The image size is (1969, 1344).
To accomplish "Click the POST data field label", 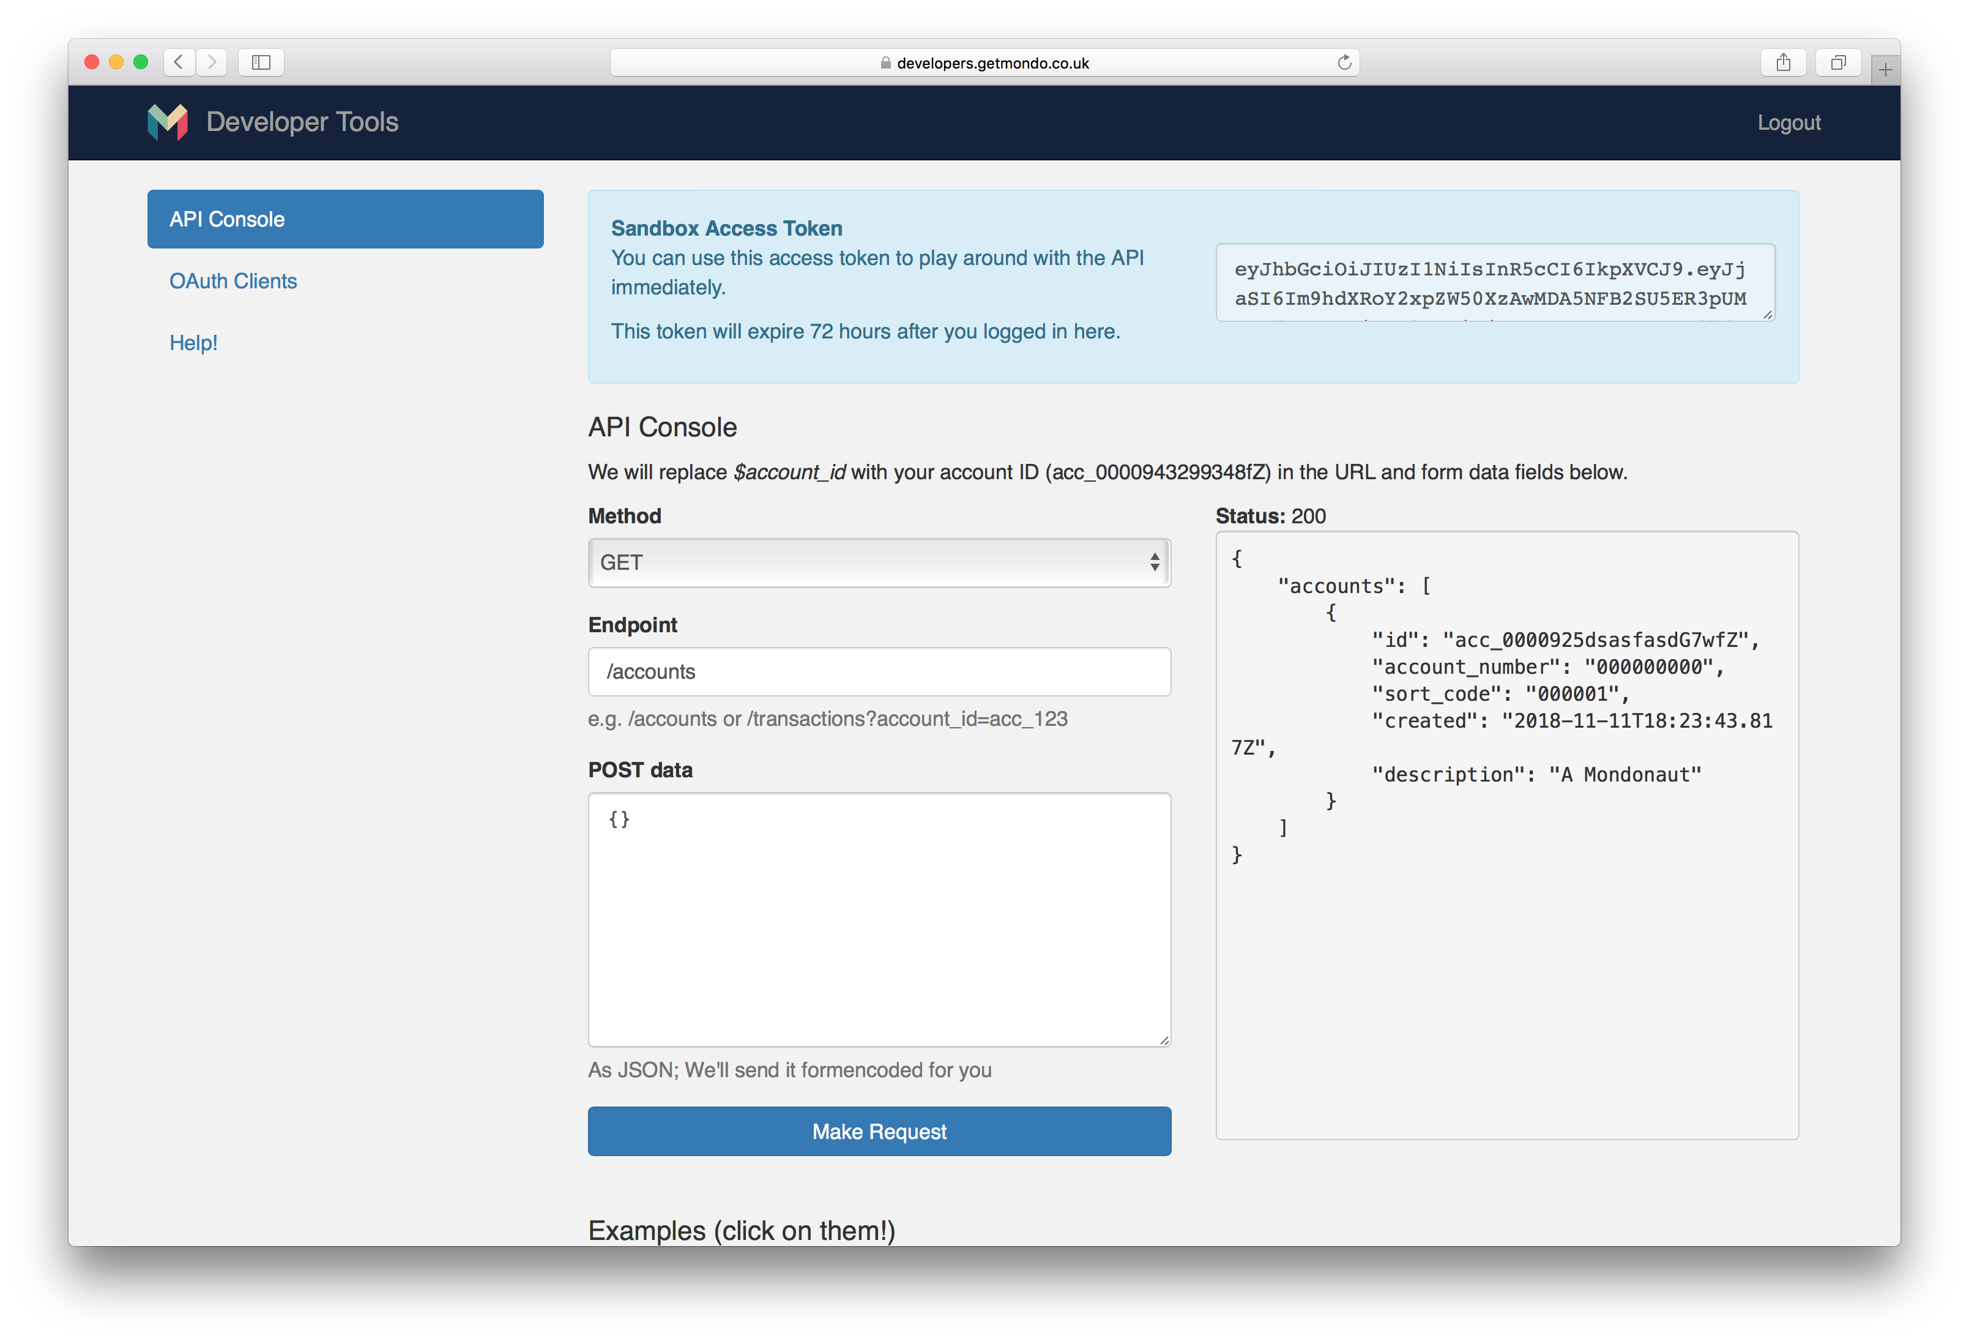I will click(641, 771).
